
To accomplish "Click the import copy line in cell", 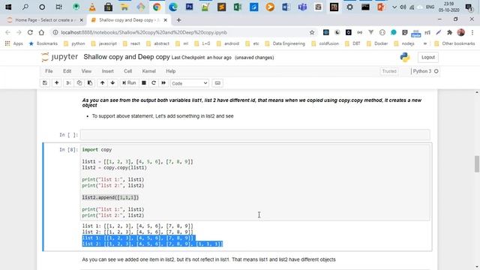I will [x=97, y=150].
